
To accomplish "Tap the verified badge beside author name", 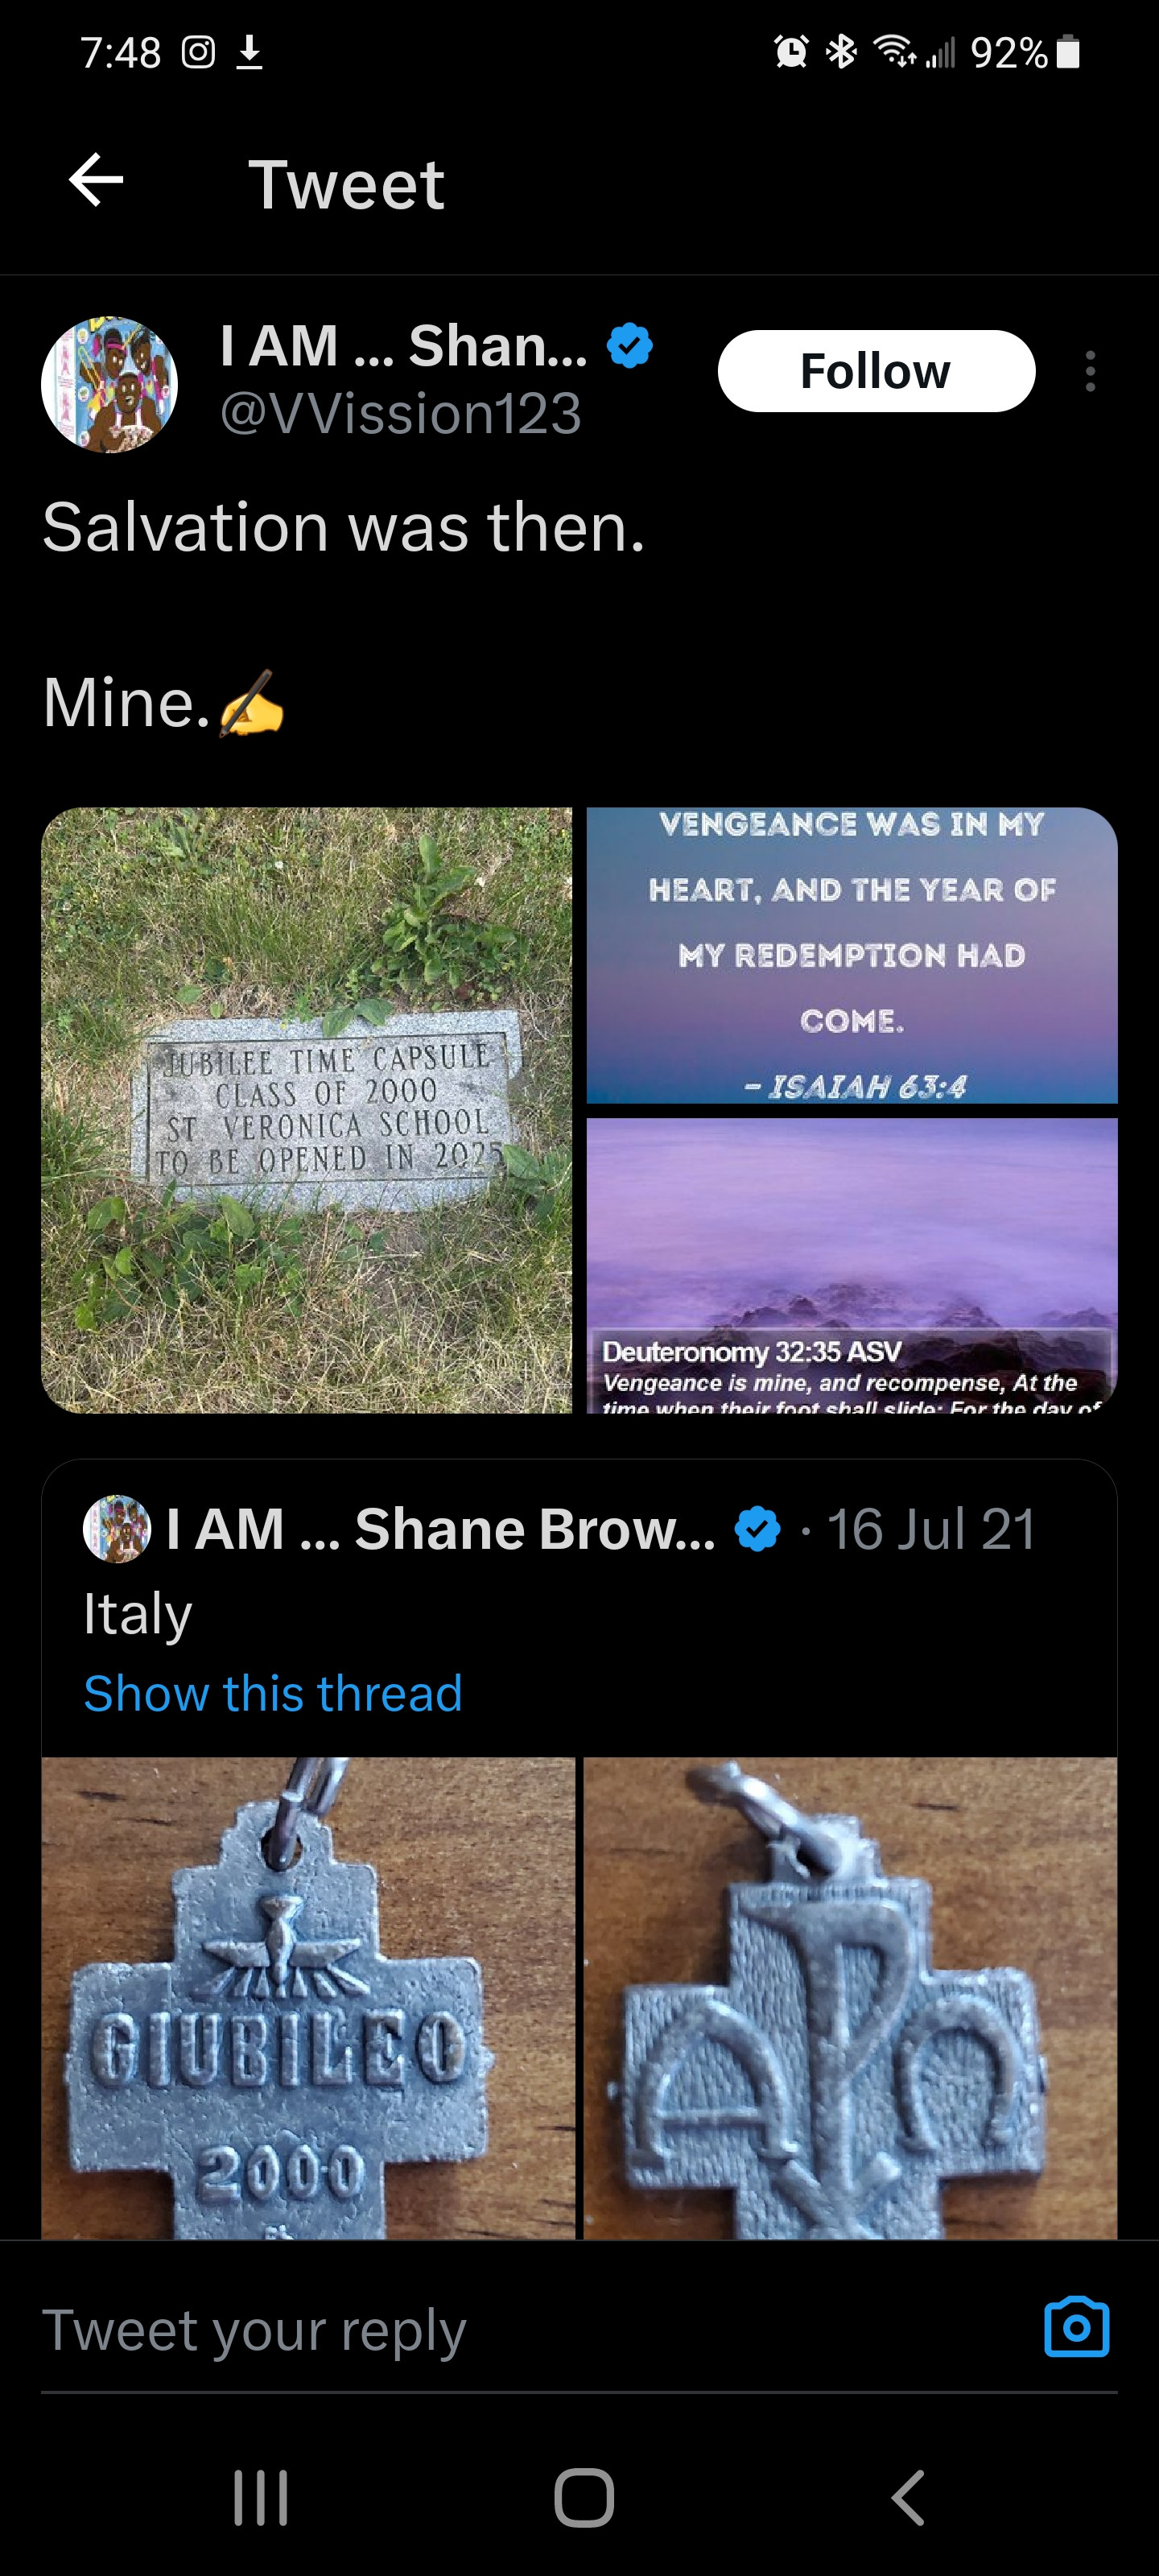I will click(x=630, y=346).
